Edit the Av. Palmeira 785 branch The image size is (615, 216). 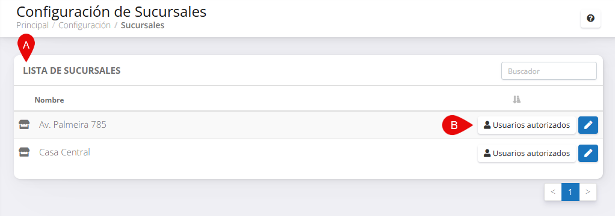588,125
